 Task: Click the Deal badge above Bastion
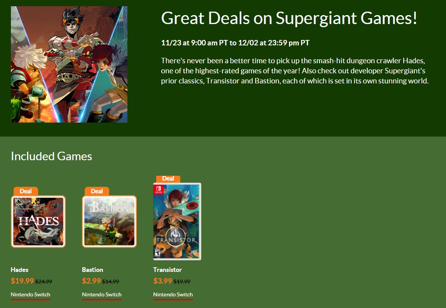[97, 191]
